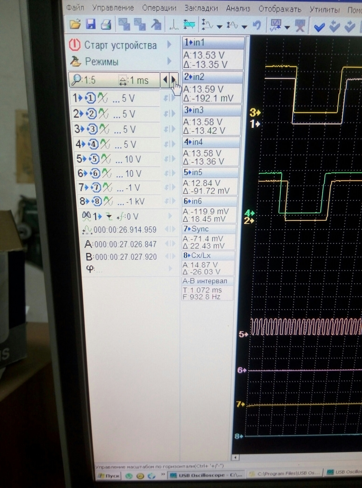362x488 pixels.
Task: Open the Отображать menu
Action: 279,9
